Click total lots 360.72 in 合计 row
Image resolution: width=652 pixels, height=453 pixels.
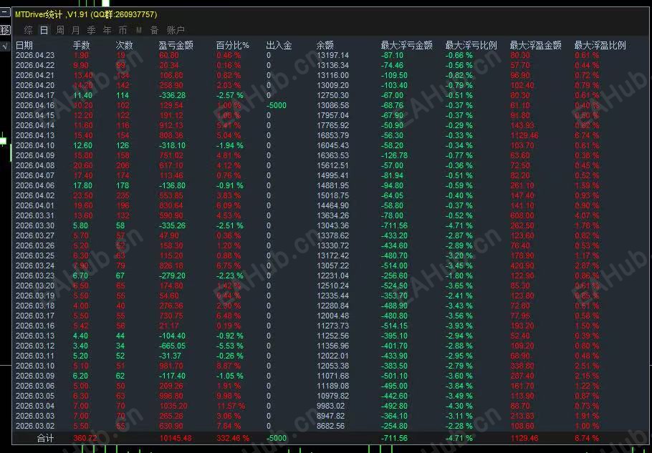pos(85,438)
